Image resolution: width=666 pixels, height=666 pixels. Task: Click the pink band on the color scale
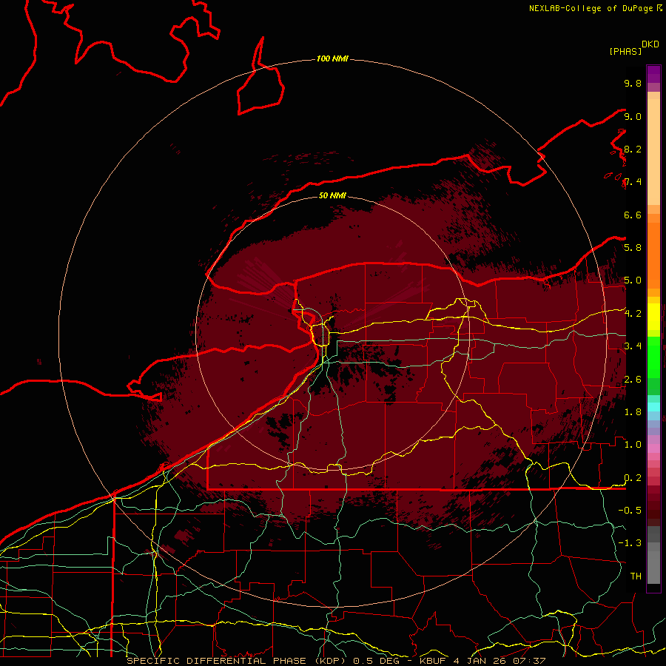pos(653,448)
